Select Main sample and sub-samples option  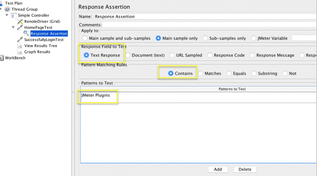click(x=116, y=38)
